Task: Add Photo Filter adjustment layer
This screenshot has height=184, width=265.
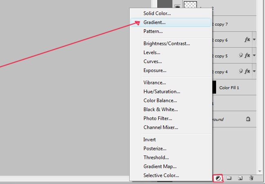Action: coord(171,118)
